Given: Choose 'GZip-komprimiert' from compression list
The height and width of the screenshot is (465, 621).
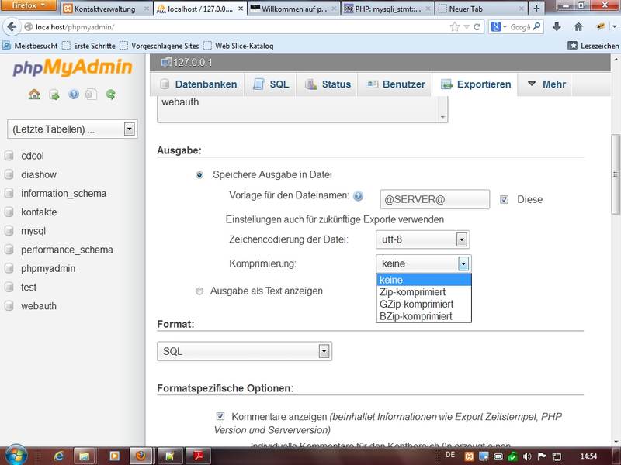Looking at the screenshot, I should 416,305.
